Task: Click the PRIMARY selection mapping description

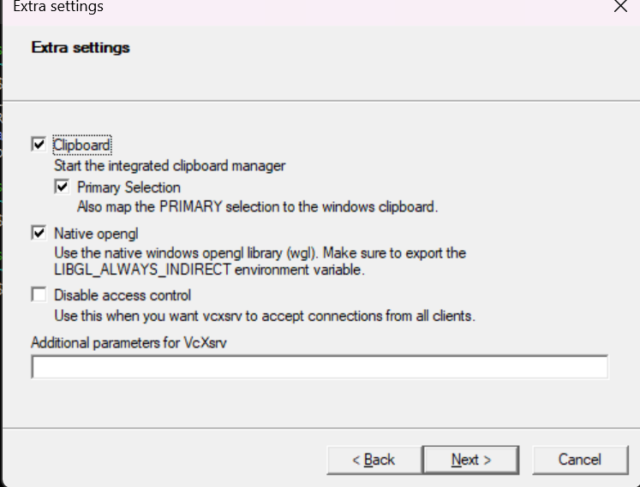Action: pyautogui.click(x=257, y=206)
